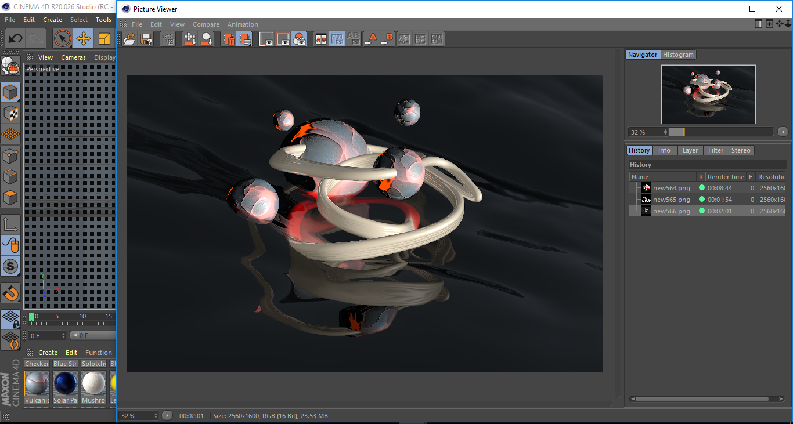Select the Scale tool in Cinema 4D

pyautogui.click(x=104, y=39)
